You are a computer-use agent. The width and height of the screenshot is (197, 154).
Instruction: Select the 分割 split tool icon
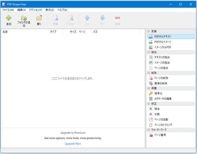pos(151,114)
